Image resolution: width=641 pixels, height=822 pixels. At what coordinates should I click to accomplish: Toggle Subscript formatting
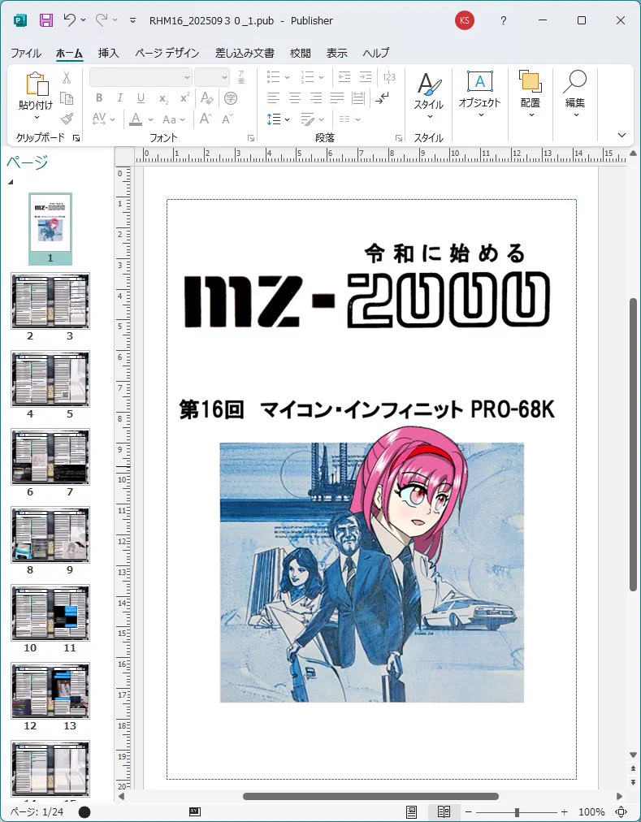tap(163, 98)
